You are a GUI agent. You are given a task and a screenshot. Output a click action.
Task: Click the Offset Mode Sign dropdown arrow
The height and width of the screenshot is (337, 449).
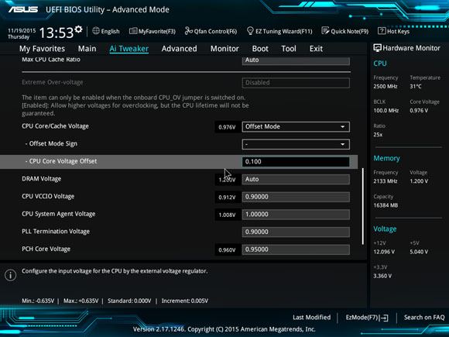[x=342, y=144]
